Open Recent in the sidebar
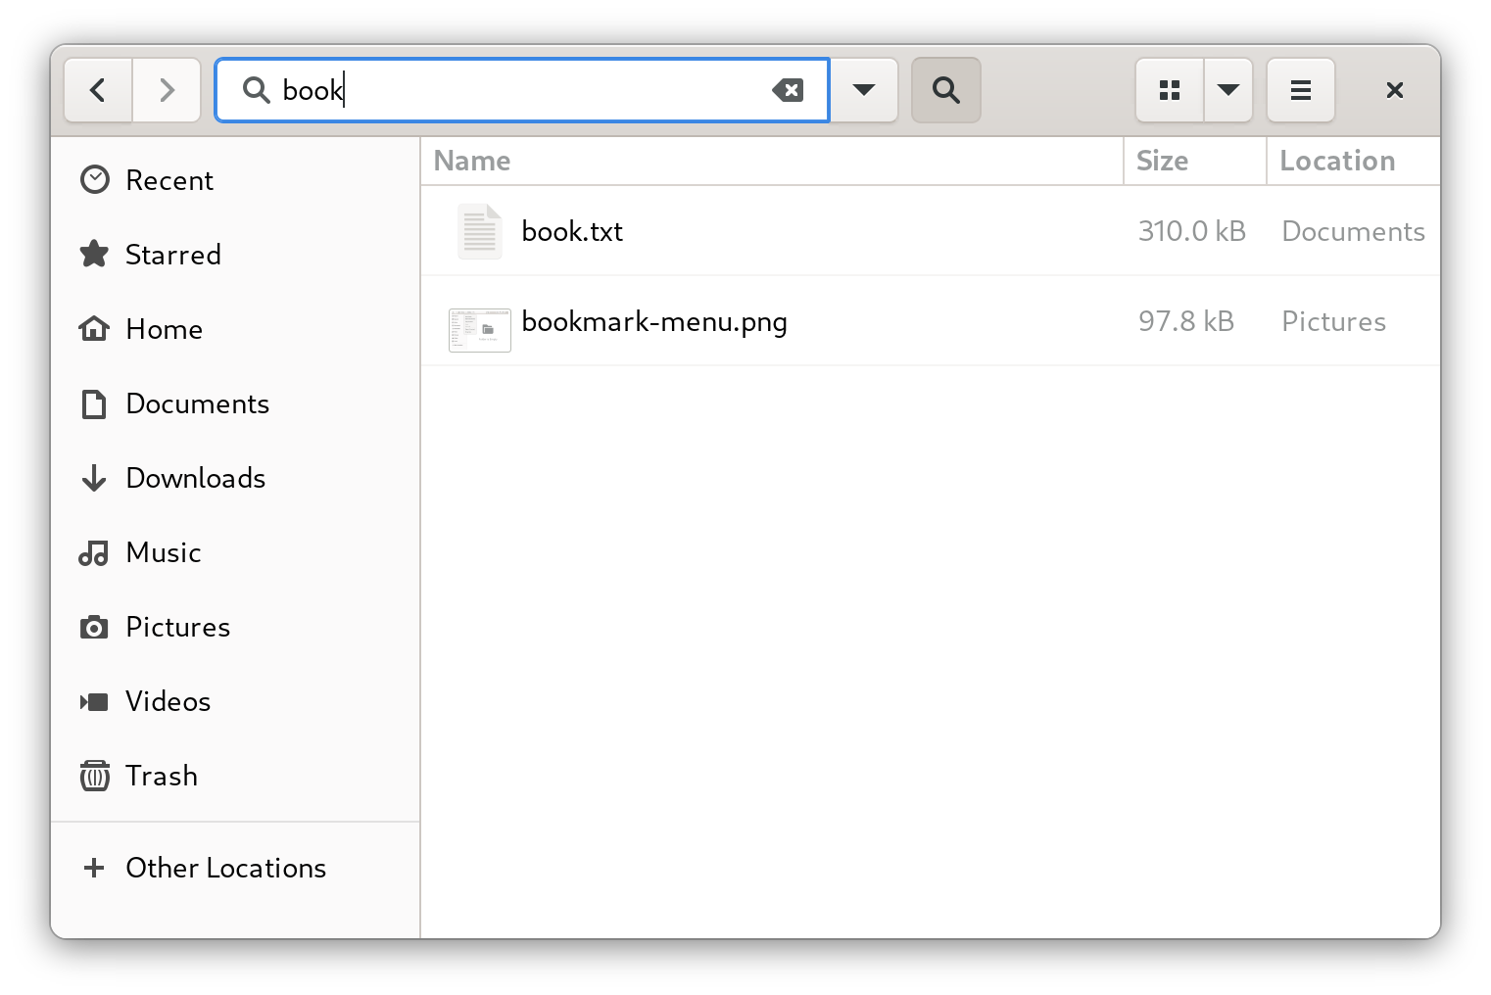The height and width of the screenshot is (995, 1491). 235,180
